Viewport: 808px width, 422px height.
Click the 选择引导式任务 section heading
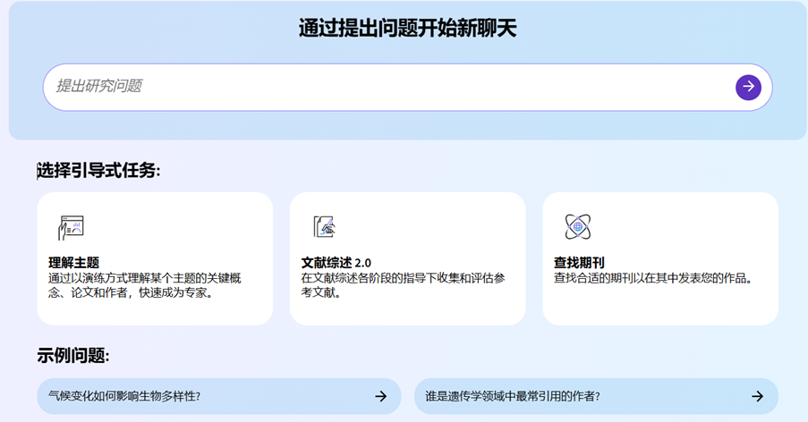coord(98,170)
